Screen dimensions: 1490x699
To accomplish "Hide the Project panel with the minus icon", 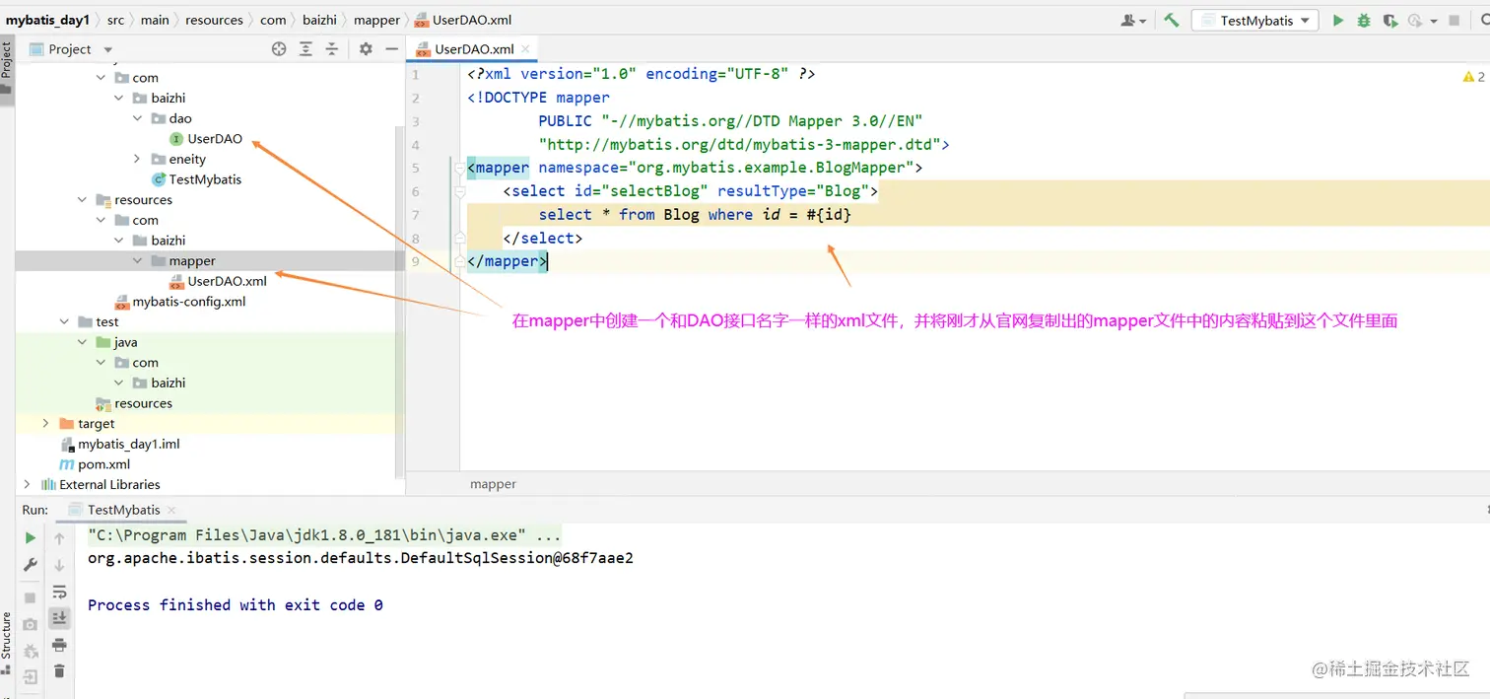I will pos(391,49).
